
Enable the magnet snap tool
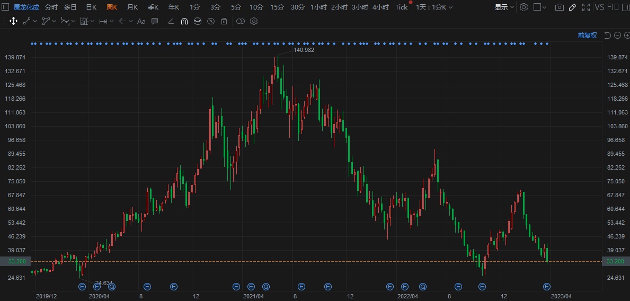tap(184, 21)
